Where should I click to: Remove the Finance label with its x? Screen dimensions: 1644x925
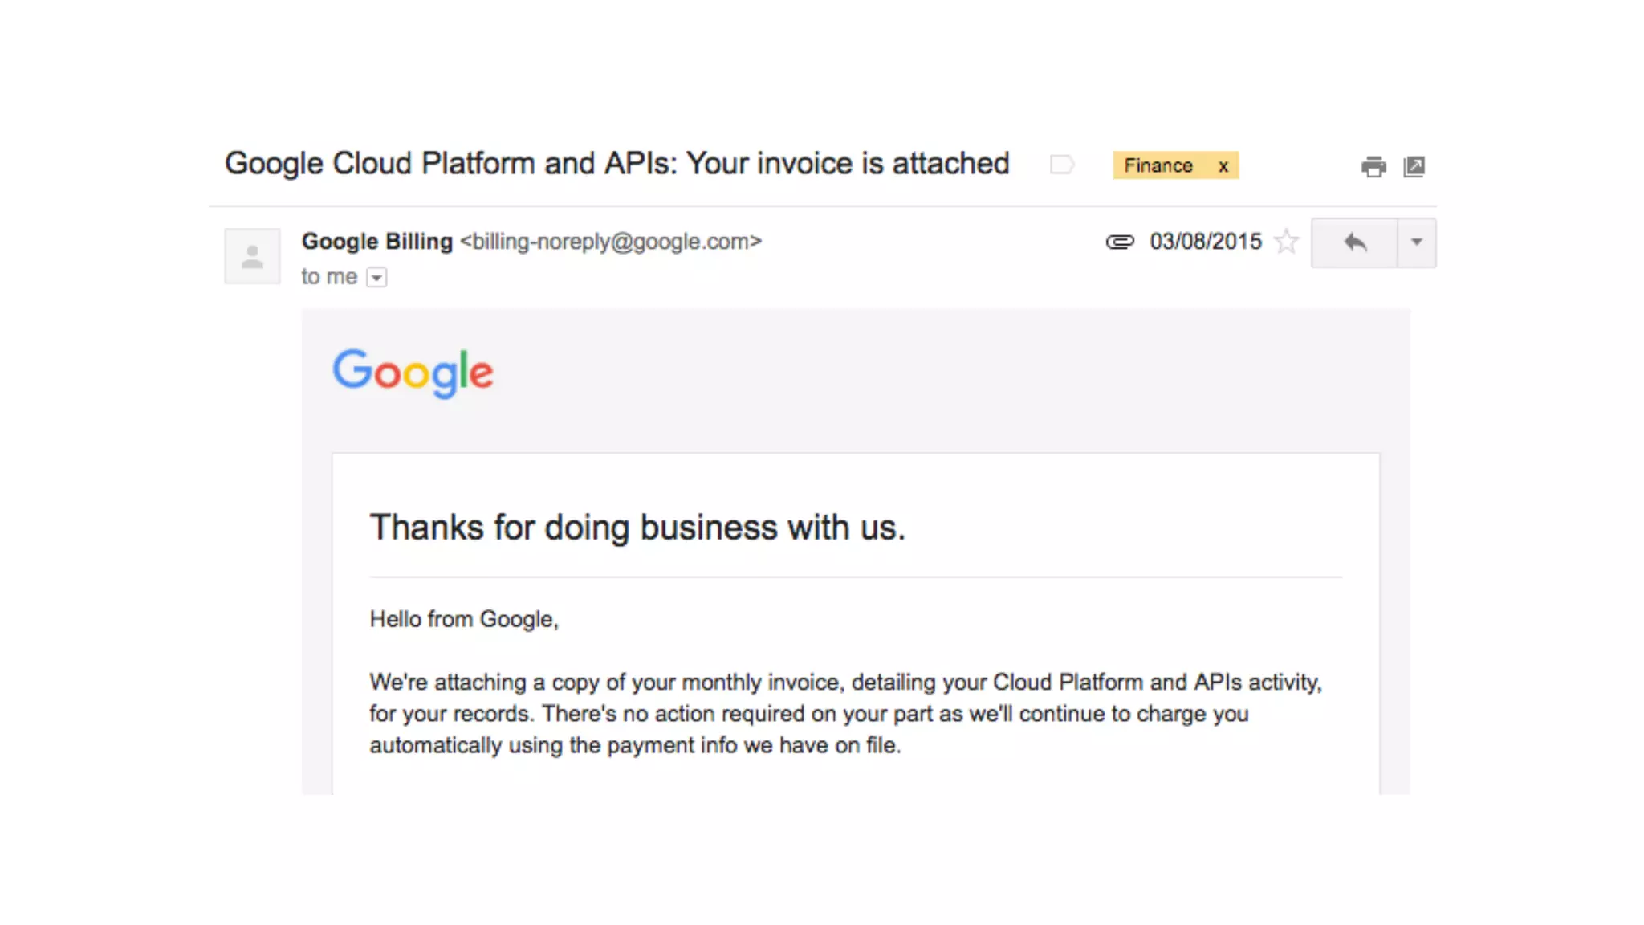(x=1223, y=166)
